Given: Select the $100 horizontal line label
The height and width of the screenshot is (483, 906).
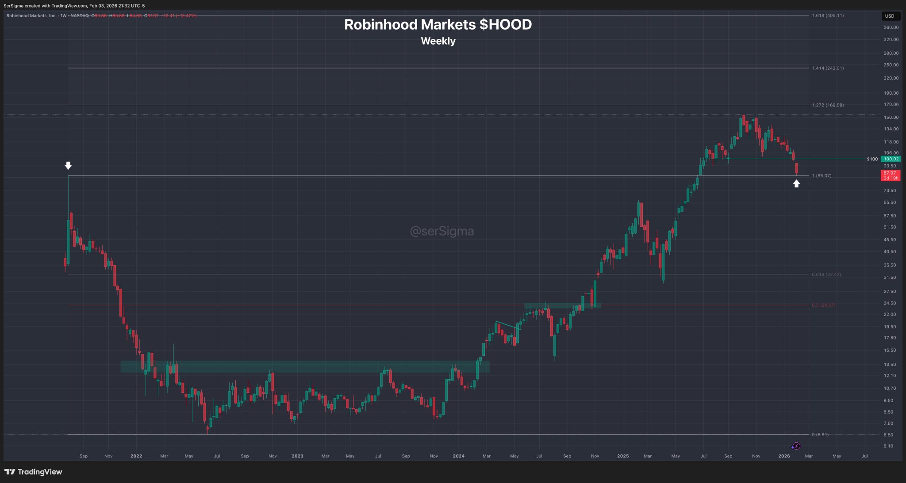Looking at the screenshot, I should point(872,159).
